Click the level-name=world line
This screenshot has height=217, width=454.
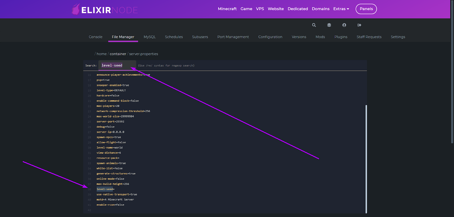[110, 148]
